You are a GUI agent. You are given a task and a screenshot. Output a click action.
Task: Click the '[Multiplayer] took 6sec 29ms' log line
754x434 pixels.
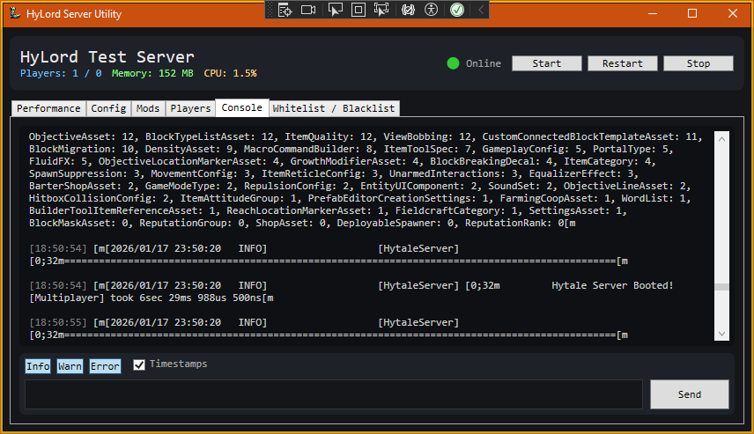click(x=151, y=298)
